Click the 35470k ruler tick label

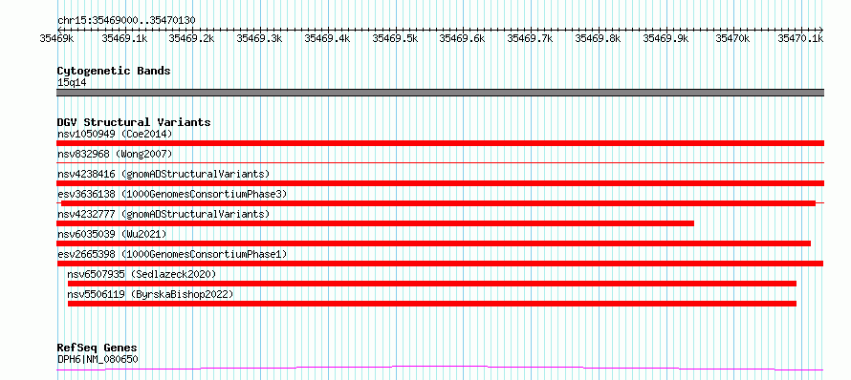pyautogui.click(x=732, y=38)
